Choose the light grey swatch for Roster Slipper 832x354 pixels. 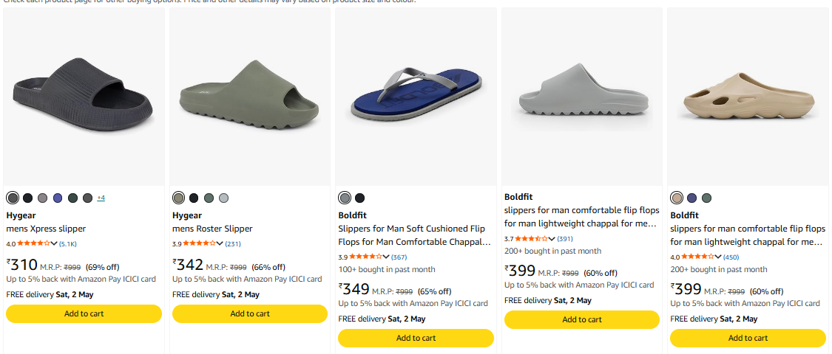224,198
